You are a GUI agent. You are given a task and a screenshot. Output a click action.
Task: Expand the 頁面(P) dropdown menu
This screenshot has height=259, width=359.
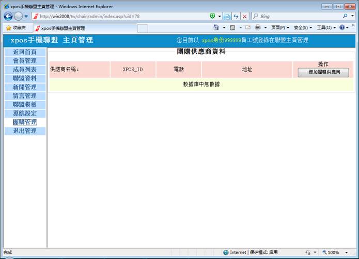(x=280, y=28)
